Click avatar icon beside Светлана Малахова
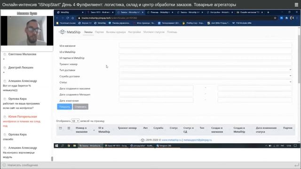The height and width of the screenshot is (169, 301). coord(5,54)
